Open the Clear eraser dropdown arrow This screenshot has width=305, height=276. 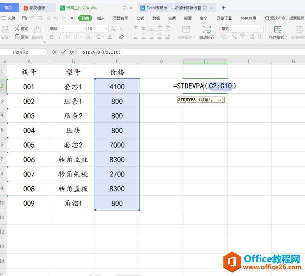click(x=126, y=37)
